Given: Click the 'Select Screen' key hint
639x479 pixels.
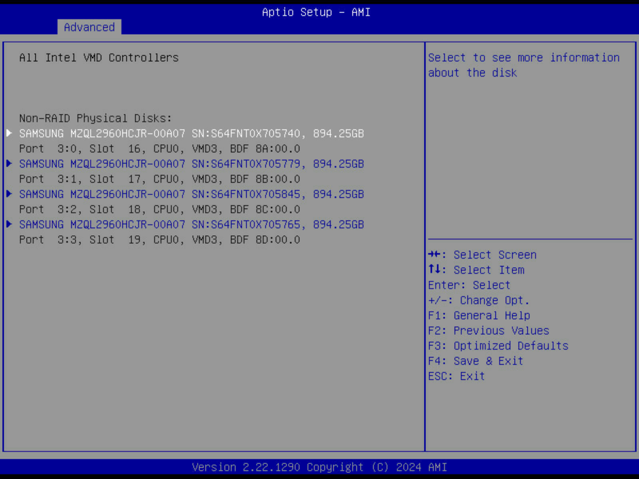Looking at the screenshot, I should [482, 255].
